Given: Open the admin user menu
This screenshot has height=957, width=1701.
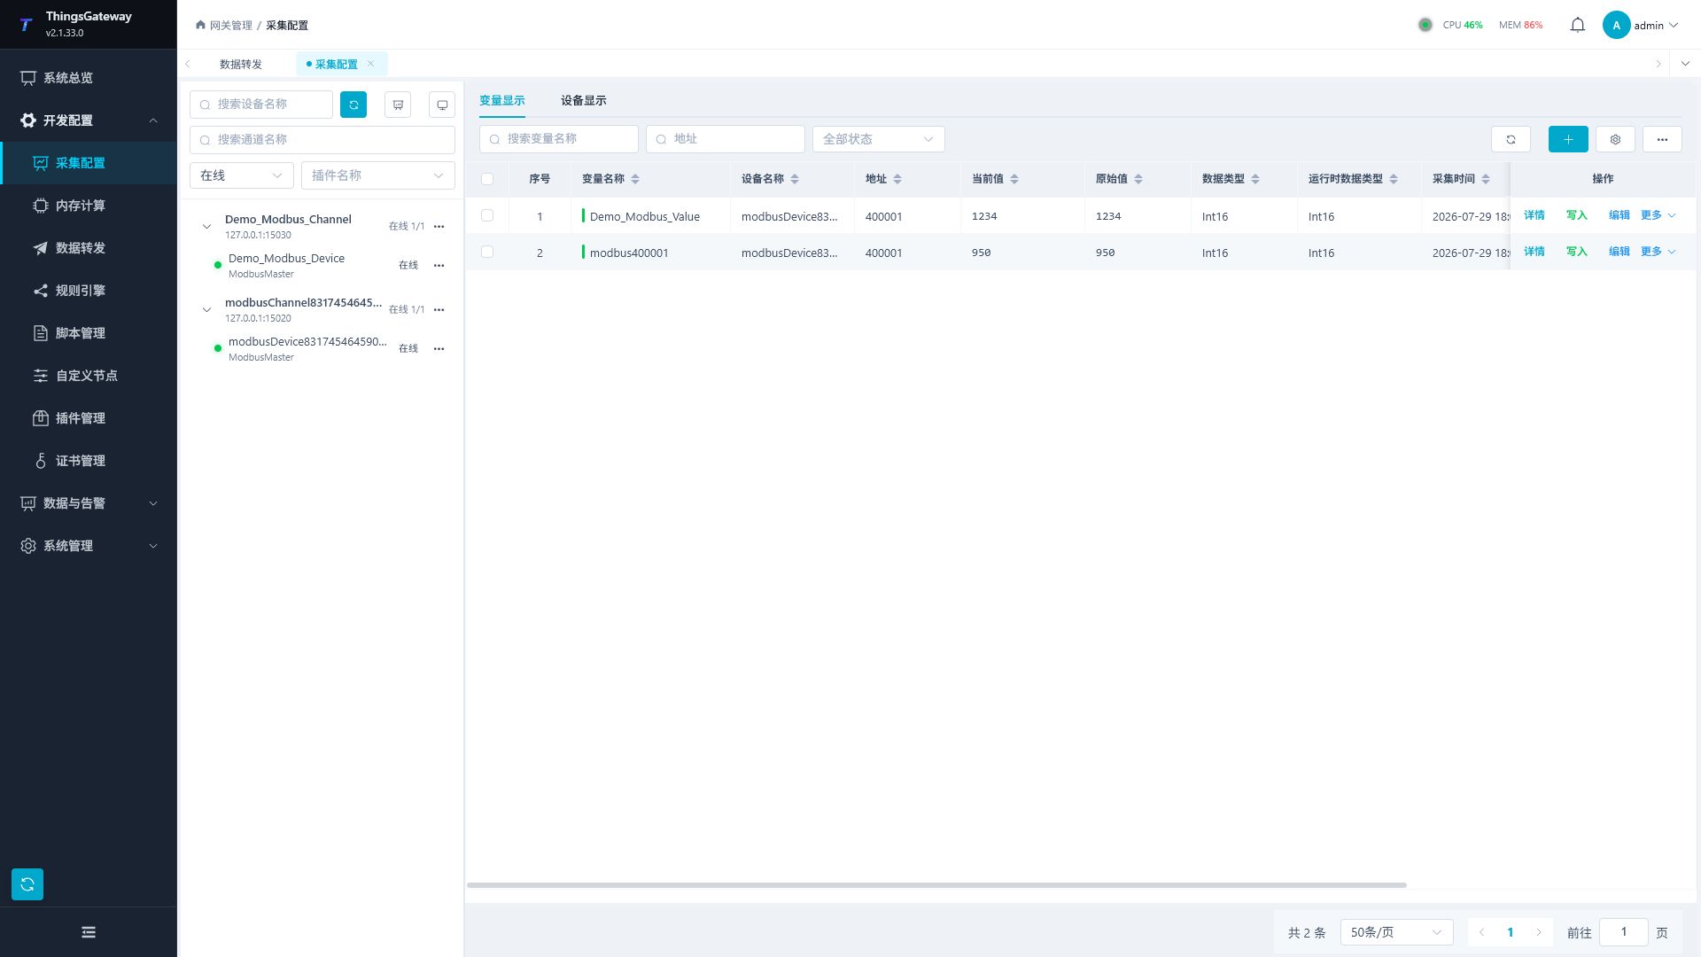Looking at the screenshot, I should (x=1641, y=25).
